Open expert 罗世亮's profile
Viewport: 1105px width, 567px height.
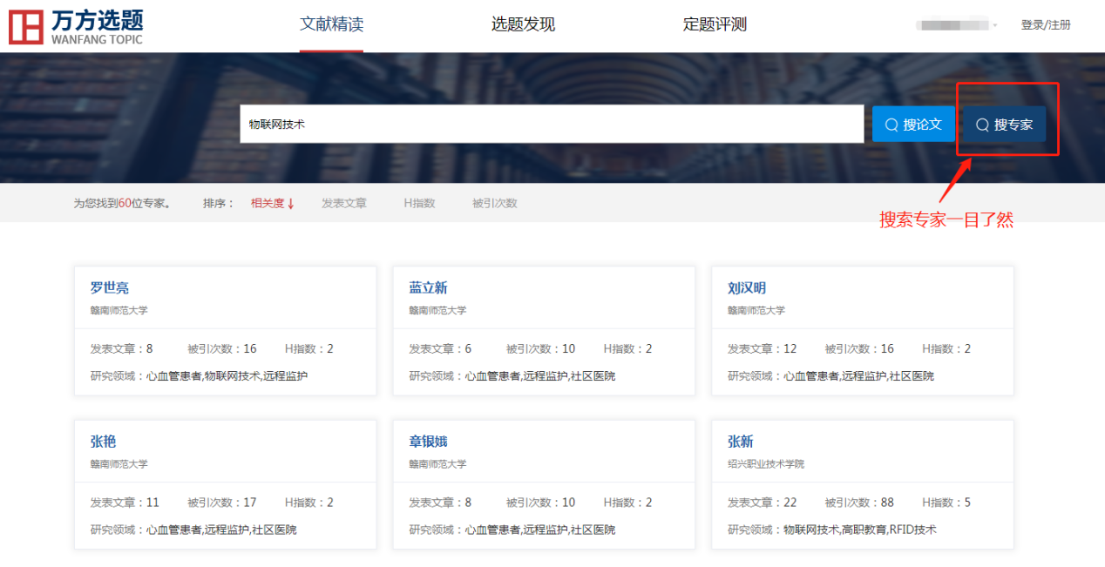click(110, 288)
